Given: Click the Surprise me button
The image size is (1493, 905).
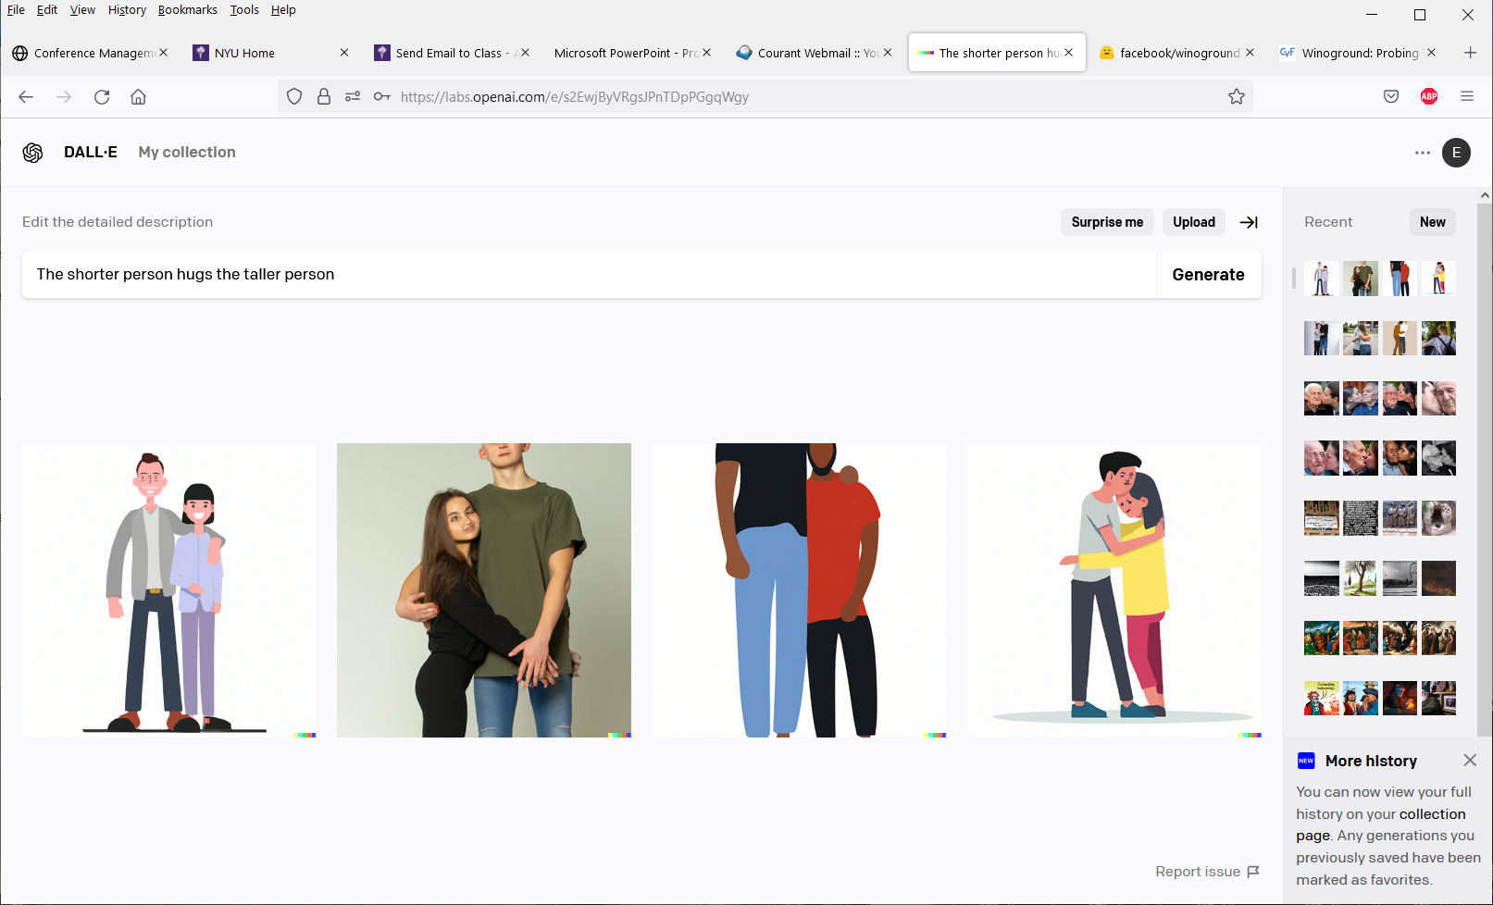Looking at the screenshot, I should tap(1106, 222).
